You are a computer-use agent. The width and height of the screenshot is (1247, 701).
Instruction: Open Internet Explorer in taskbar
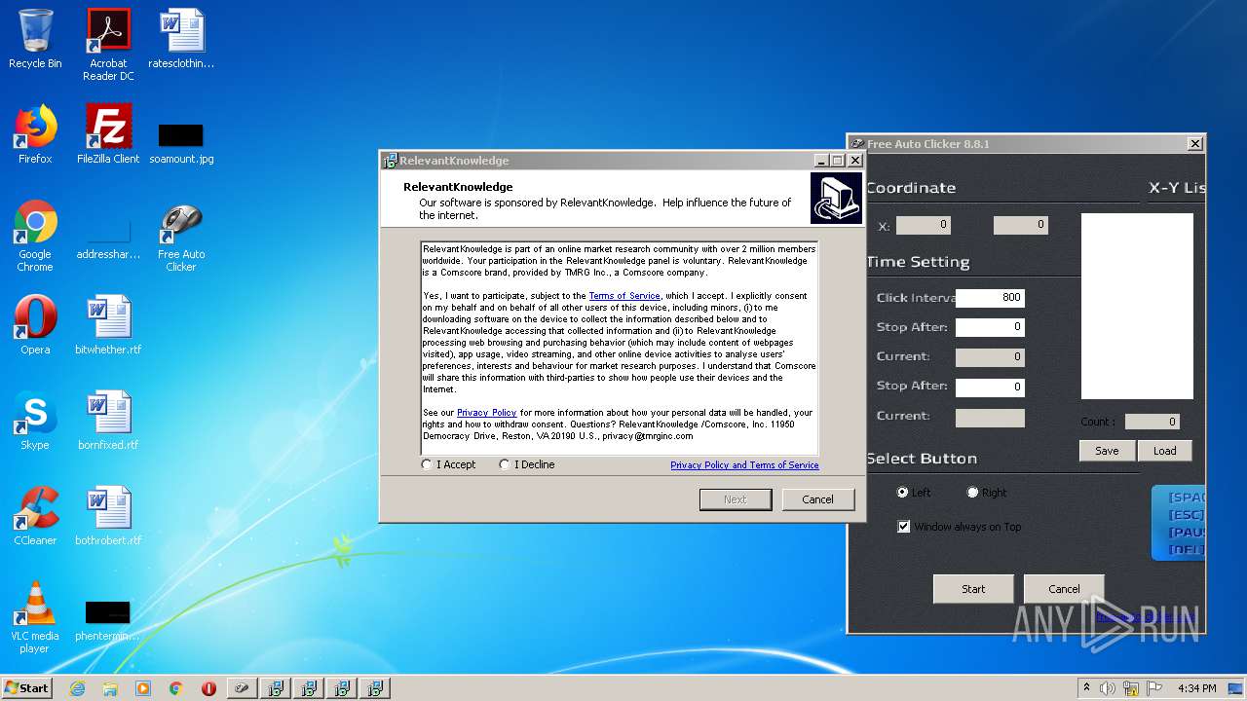78,688
